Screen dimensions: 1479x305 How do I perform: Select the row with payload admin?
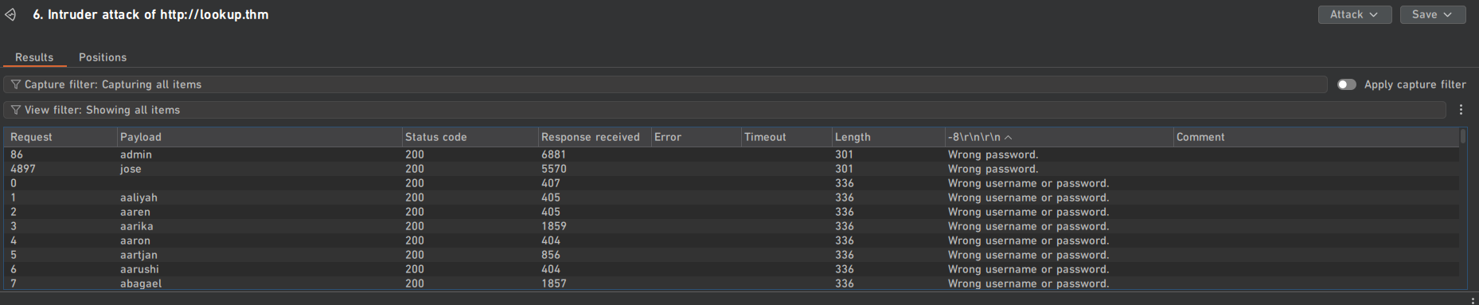[x=731, y=154]
